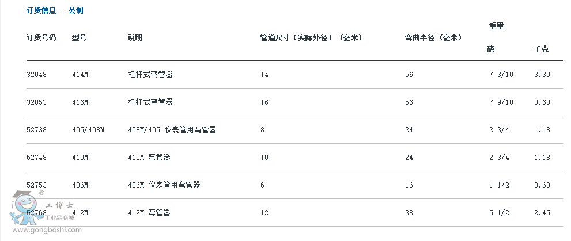
Task: Select the 型号 column header
Action: [79, 37]
